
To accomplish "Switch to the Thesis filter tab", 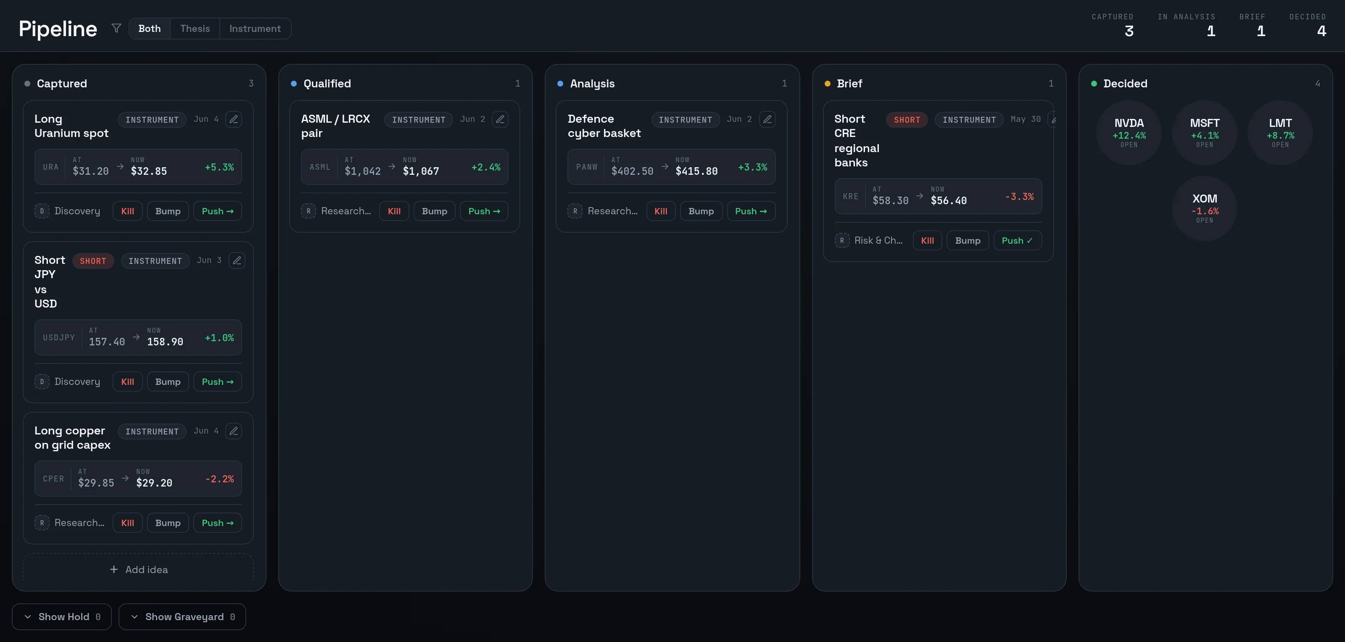I will [195, 28].
